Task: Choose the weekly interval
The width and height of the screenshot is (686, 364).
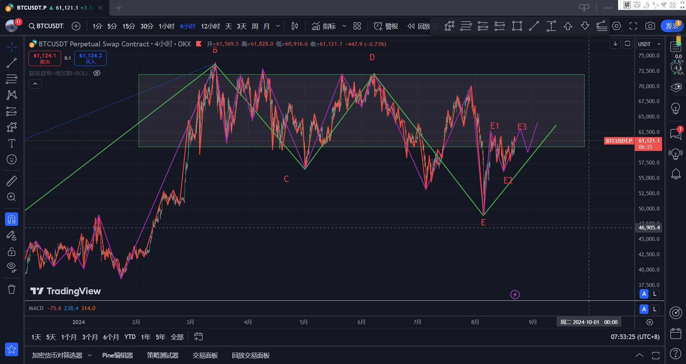Action: (x=255, y=26)
